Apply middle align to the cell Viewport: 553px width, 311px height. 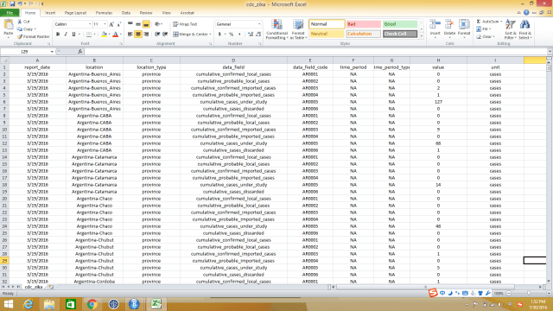tap(138, 24)
